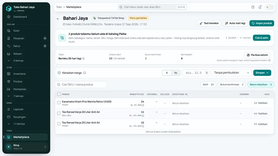278x156 pixels.
Task: Select percent mode for price increase
Action: [167, 73]
